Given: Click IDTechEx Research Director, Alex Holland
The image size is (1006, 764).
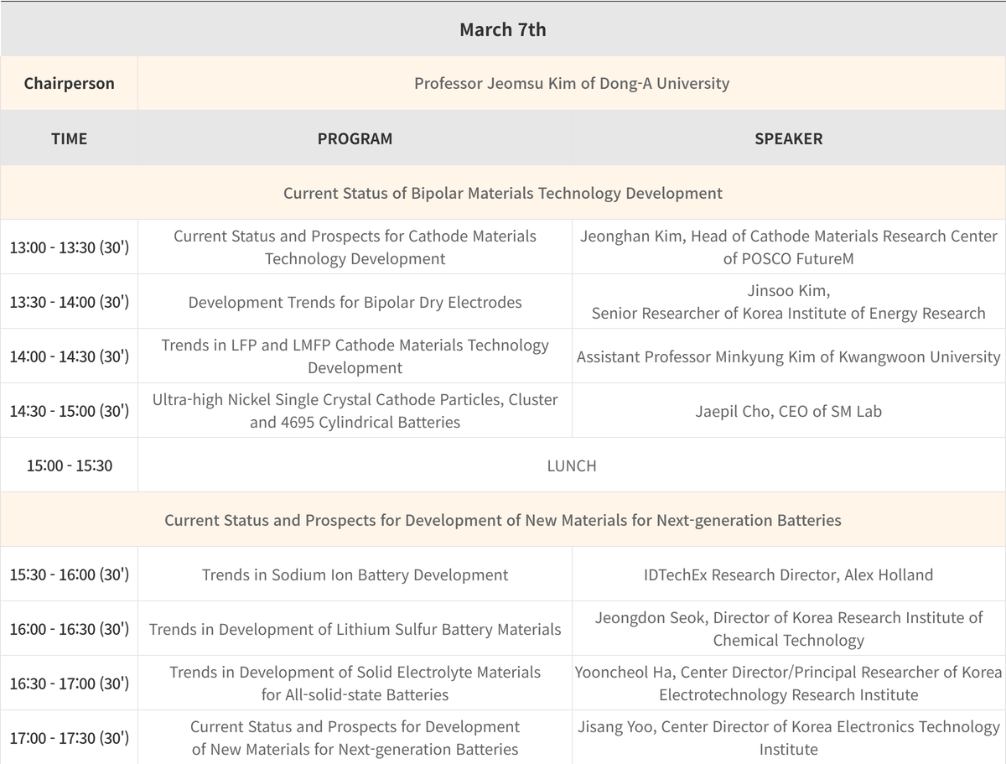Looking at the screenshot, I should 788,574.
